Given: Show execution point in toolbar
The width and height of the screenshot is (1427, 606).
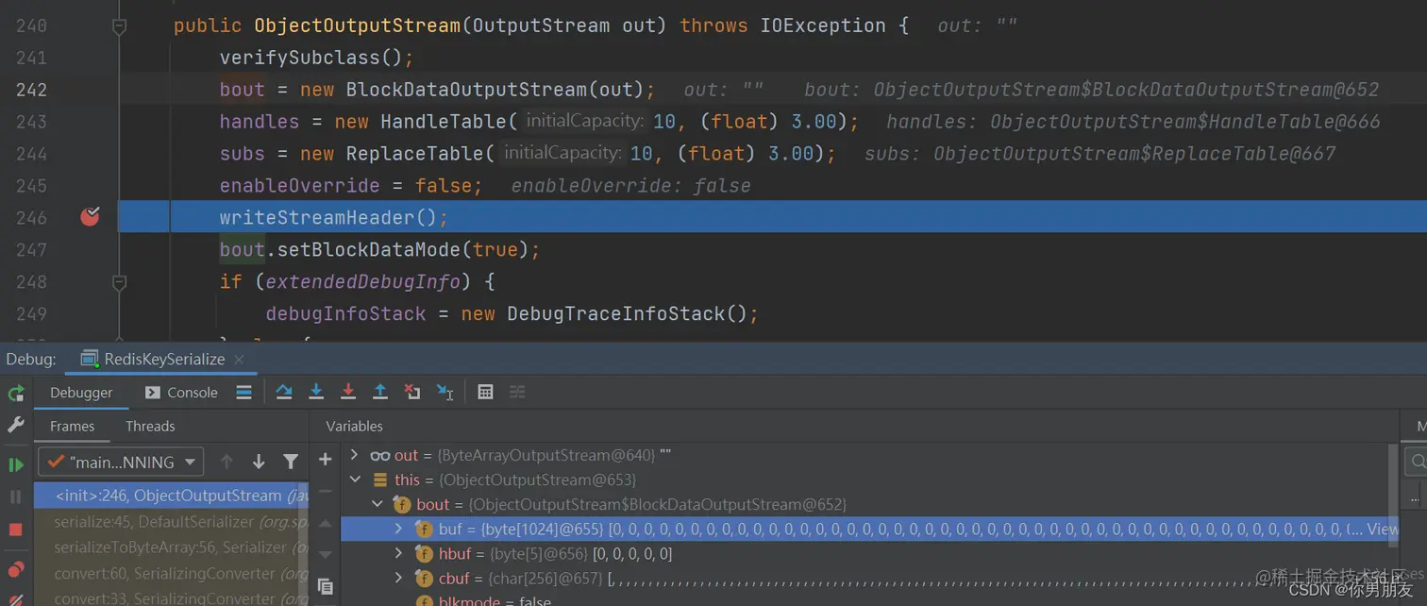Looking at the screenshot, I should point(244,392).
